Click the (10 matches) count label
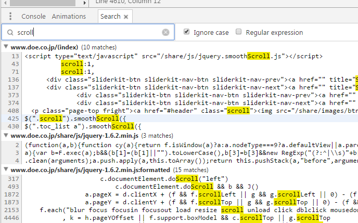 pyautogui.click(x=99, y=47)
